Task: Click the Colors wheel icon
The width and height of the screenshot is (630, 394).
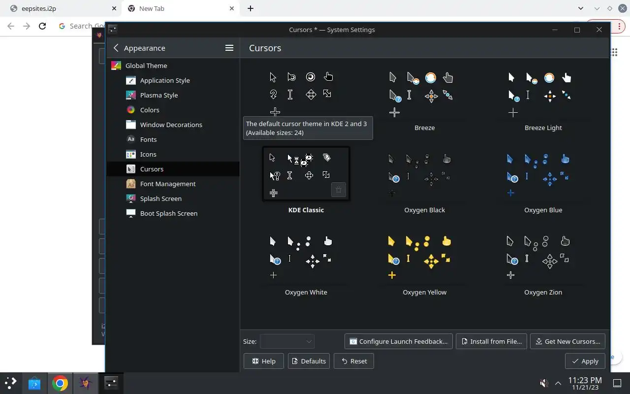Action: 130,110
